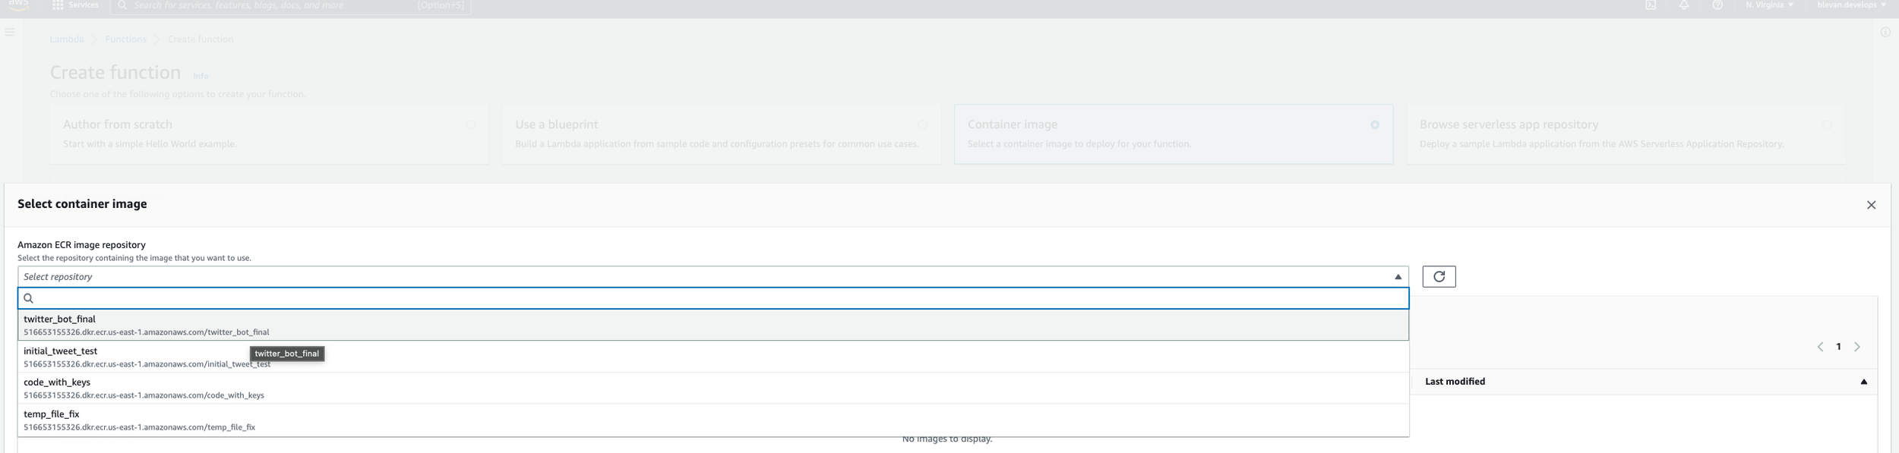Select Browse serverless app repository option

click(x=1626, y=134)
